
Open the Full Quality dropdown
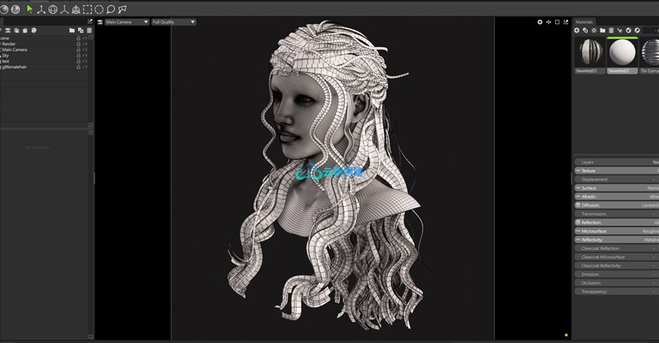click(174, 22)
